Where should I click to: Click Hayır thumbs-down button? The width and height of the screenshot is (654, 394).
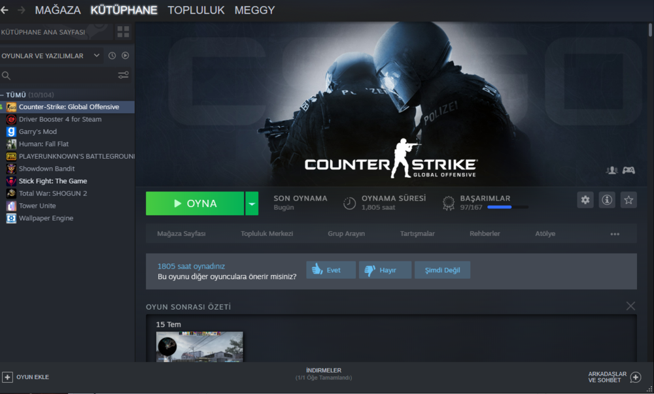point(385,270)
